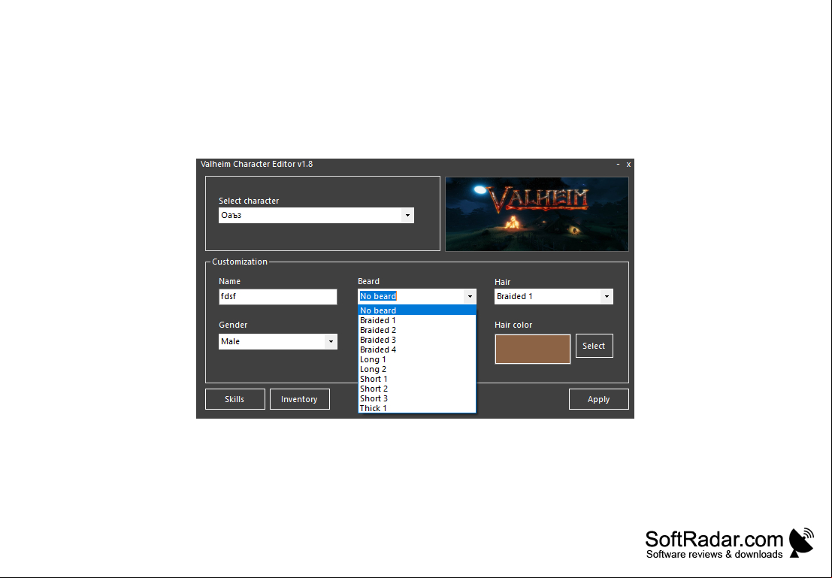Choose No beard in the beard list
The width and height of the screenshot is (832, 578).
417,310
